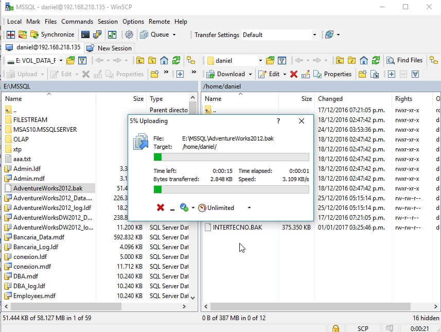Open the E: VOL_DATA drive selector dropdown
The image size is (441, 332).
coord(60,60)
